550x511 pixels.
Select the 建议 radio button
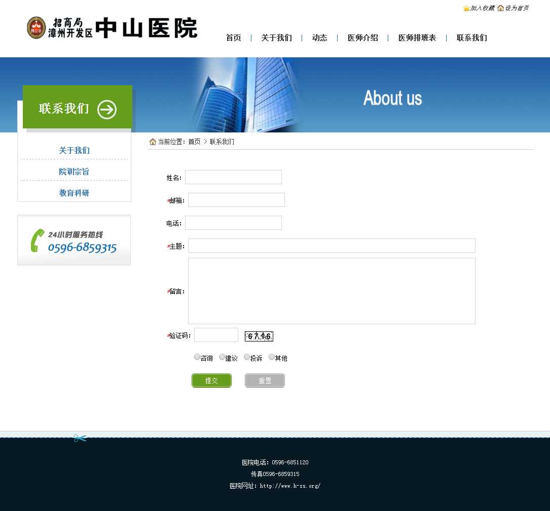222,357
